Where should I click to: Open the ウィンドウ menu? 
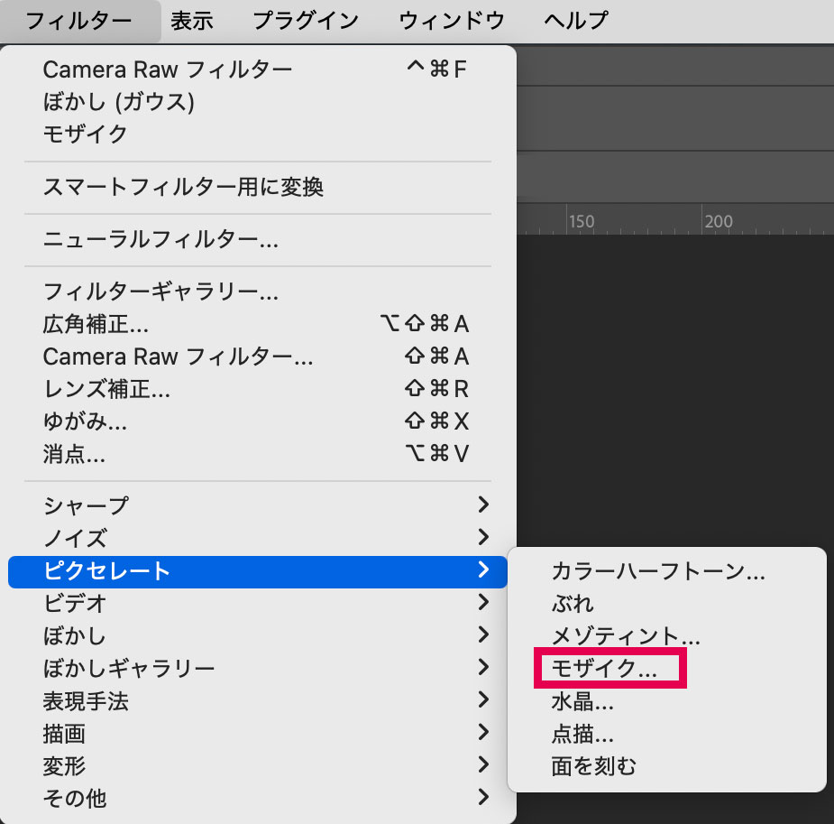pos(452,22)
